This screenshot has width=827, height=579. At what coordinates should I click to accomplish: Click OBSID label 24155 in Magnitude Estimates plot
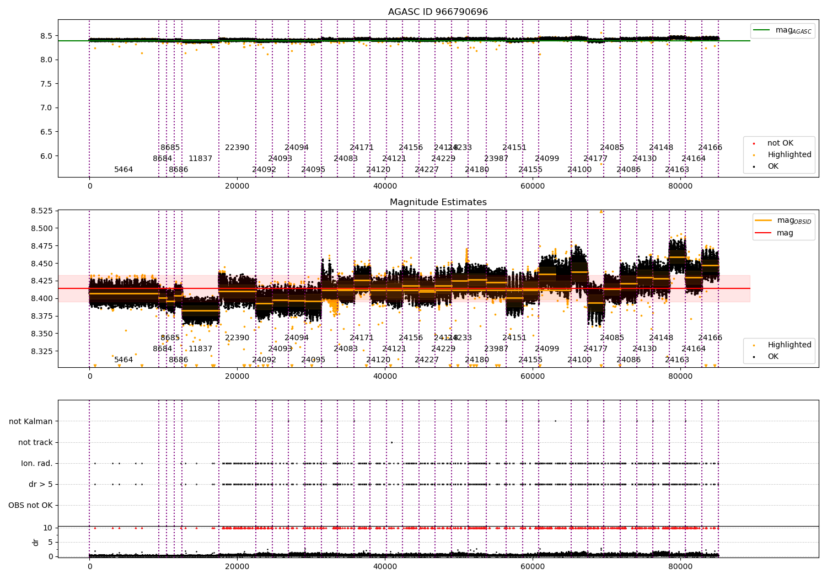530,360
